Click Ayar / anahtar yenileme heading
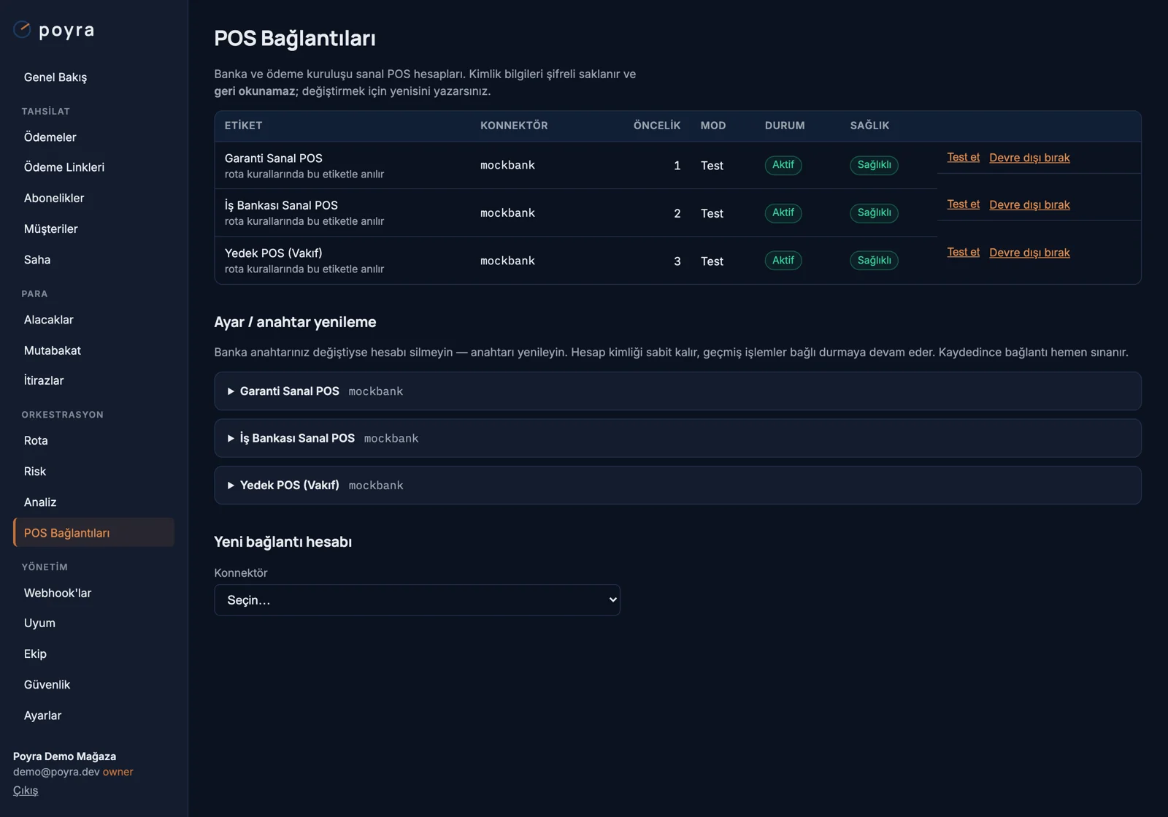The width and height of the screenshot is (1168, 817). pos(295,322)
